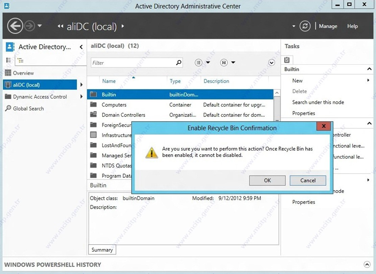The width and height of the screenshot is (376, 274).
Task: Expand the filter criteria chevron circle
Action: tap(272, 63)
